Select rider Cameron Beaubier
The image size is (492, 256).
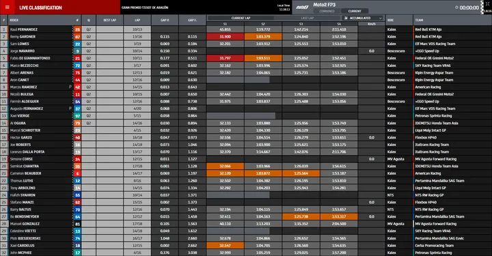[26, 173]
